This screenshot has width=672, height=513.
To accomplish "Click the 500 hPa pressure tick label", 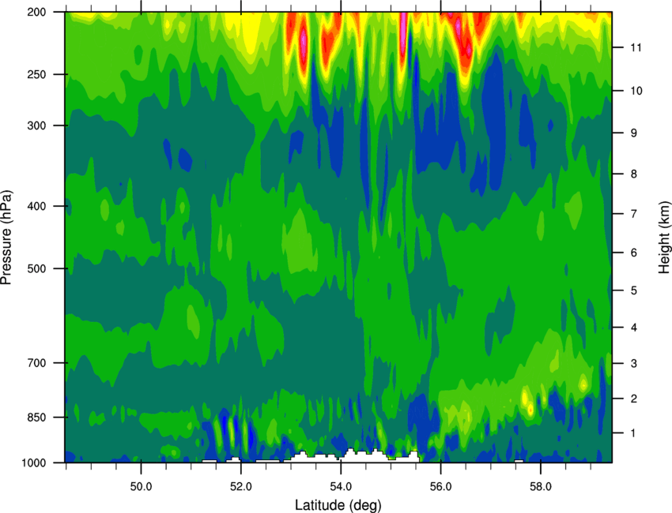I will [37, 268].
